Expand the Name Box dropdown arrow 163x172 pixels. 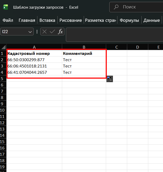click(30, 32)
